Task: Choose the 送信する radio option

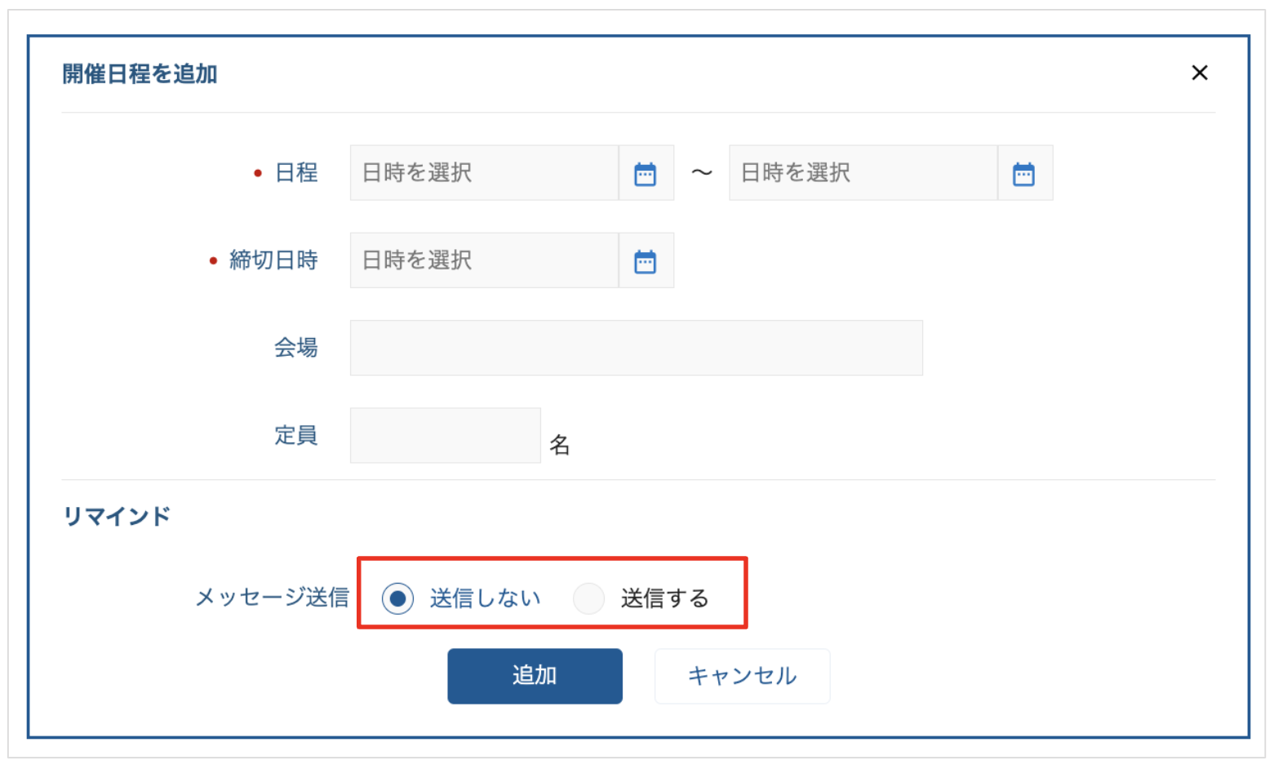Action: pyautogui.click(x=588, y=598)
